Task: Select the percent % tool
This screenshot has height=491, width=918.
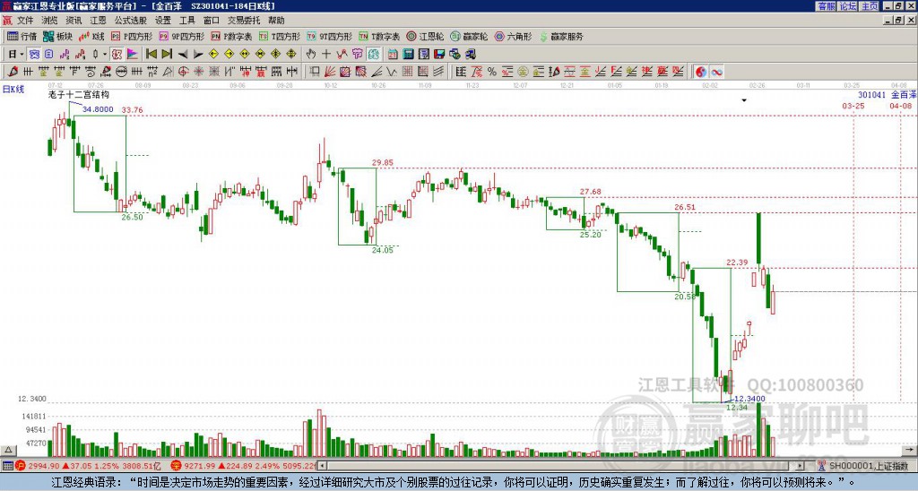Action: click(492, 72)
